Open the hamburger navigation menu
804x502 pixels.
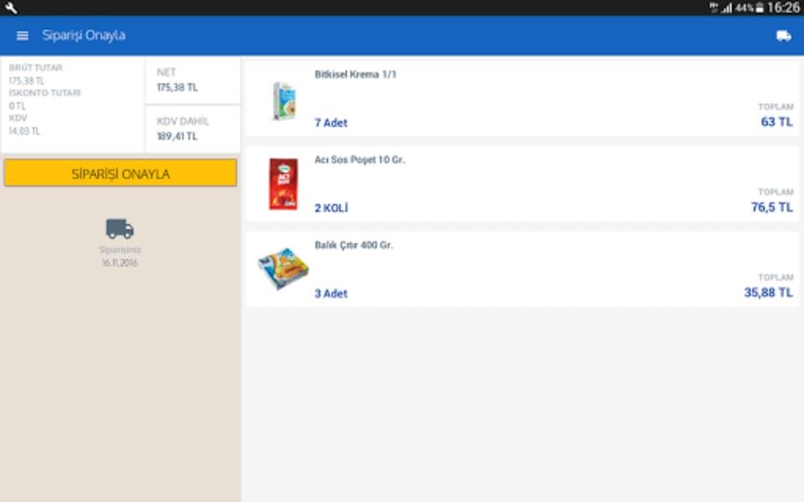(x=22, y=35)
